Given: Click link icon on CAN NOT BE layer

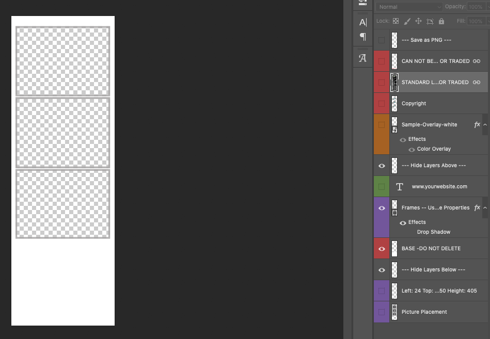Looking at the screenshot, I should (477, 61).
